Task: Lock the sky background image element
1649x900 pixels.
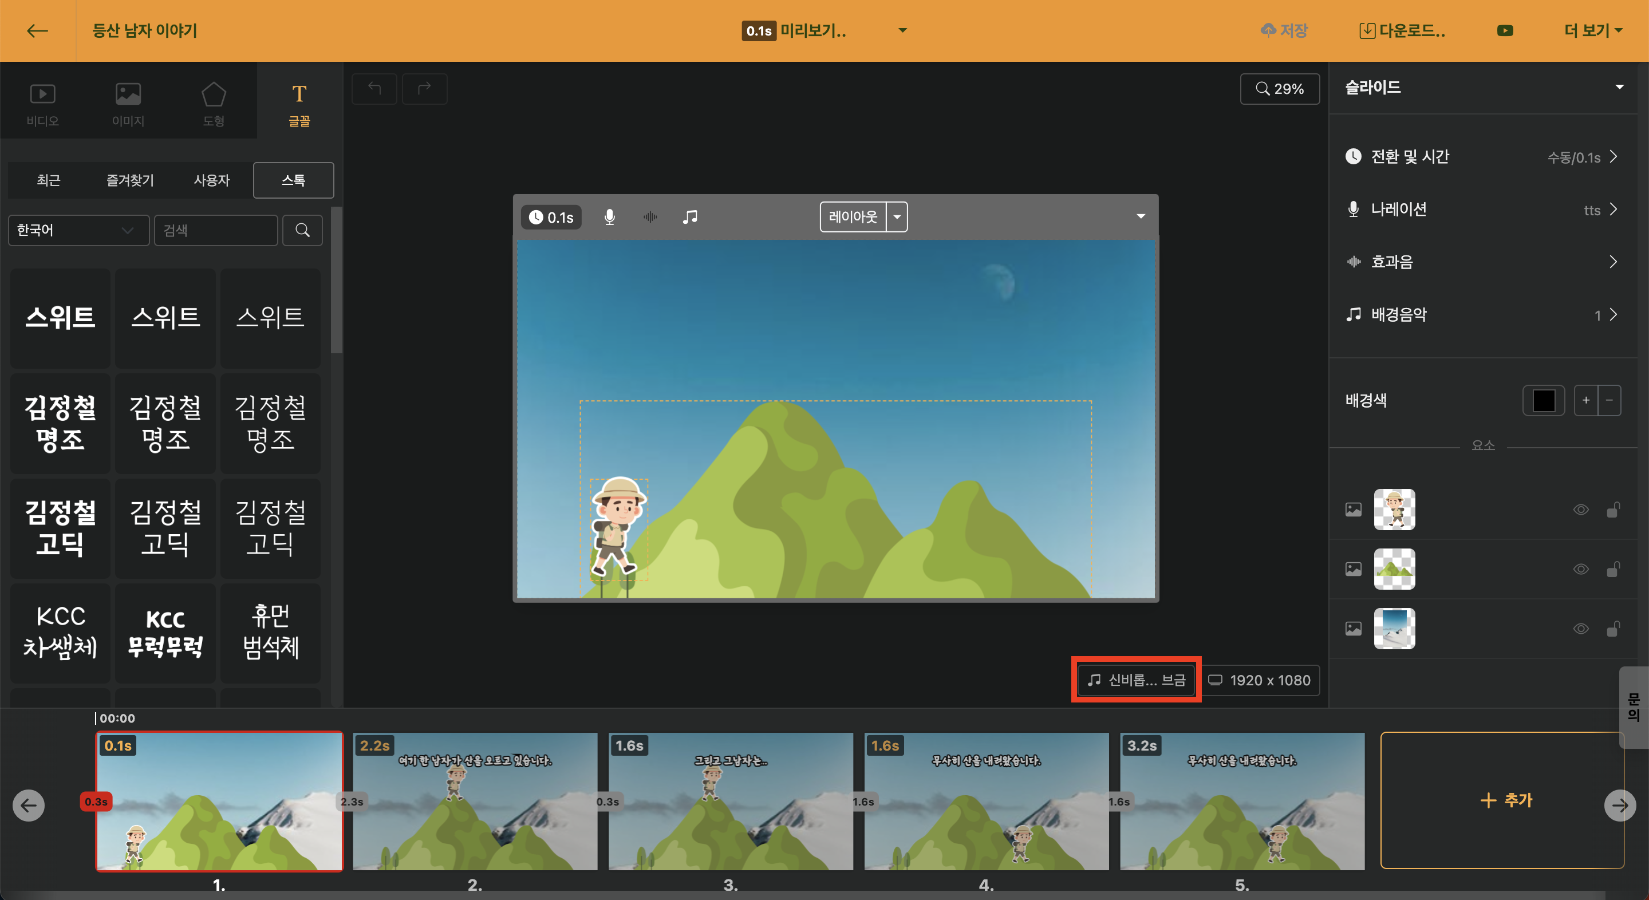Action: click(x=1613, y=629)
